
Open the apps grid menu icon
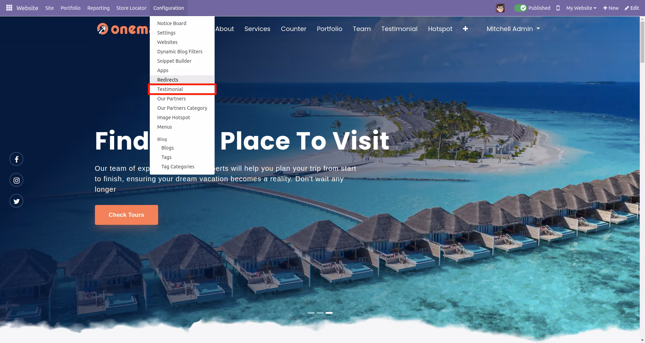[9, 8]
